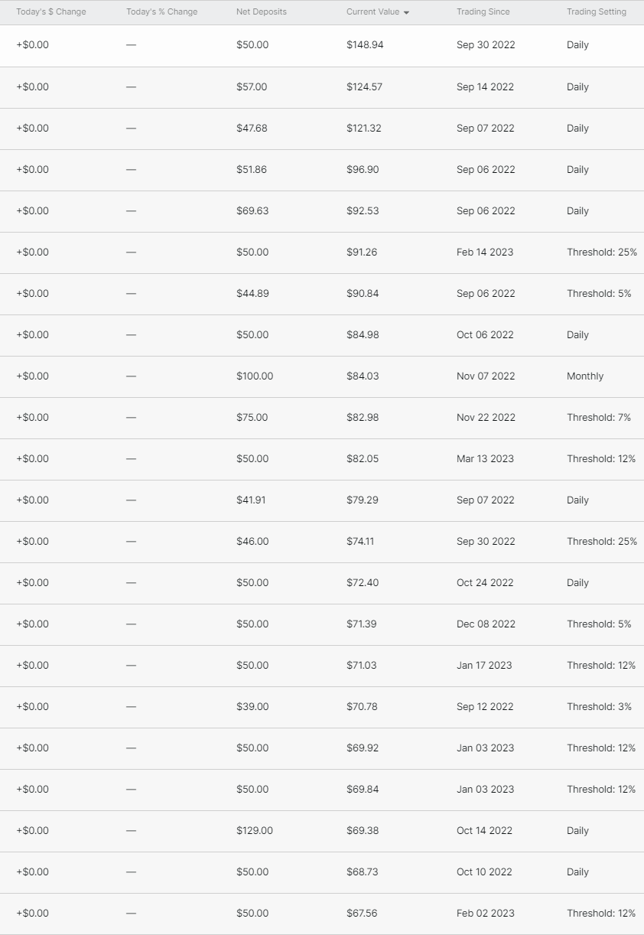The height and width of the screenshot is (935, 644).
Task: Click the row trading since Mar 13 2023
Action: tap(322, 459)
